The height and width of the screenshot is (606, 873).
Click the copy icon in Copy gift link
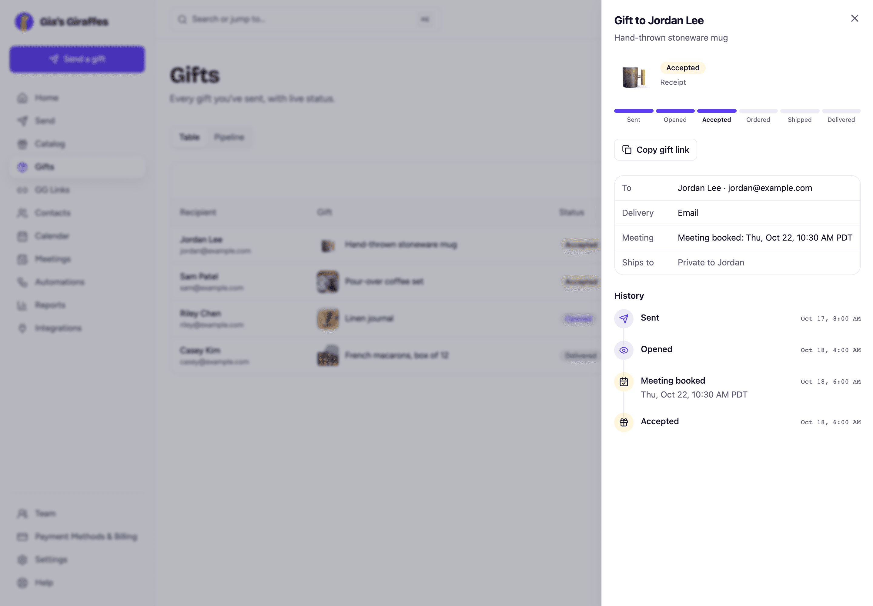(627, 150)
